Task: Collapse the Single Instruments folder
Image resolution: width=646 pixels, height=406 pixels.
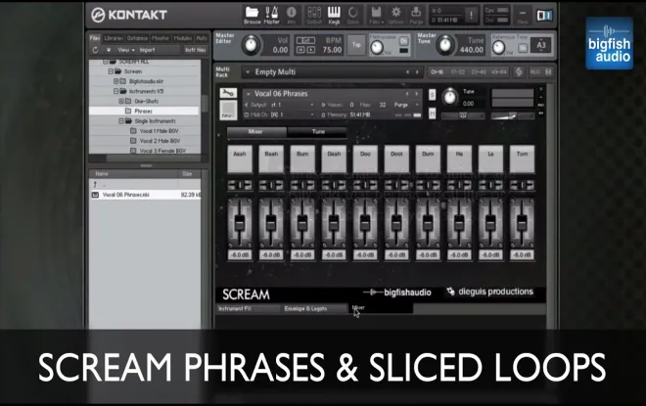Action: click(x=121, y=121)
